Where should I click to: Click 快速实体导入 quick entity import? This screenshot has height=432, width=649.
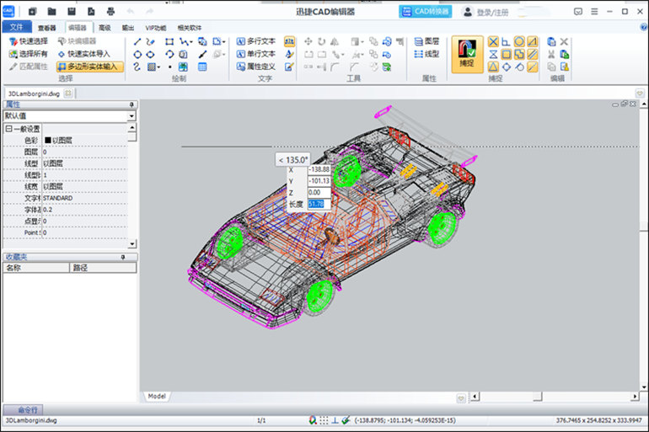(84, 54)
